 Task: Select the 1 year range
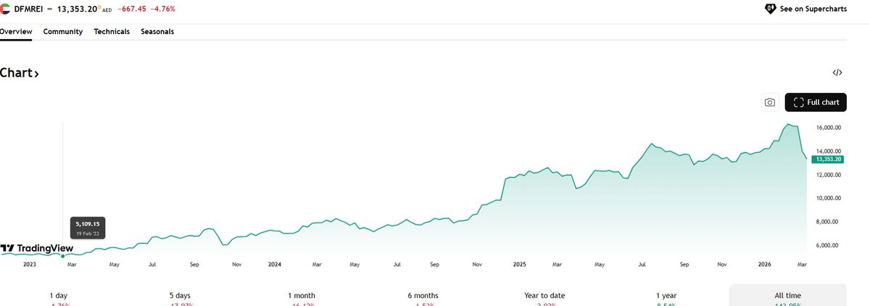pyautogui.click(x=666, y=296)
